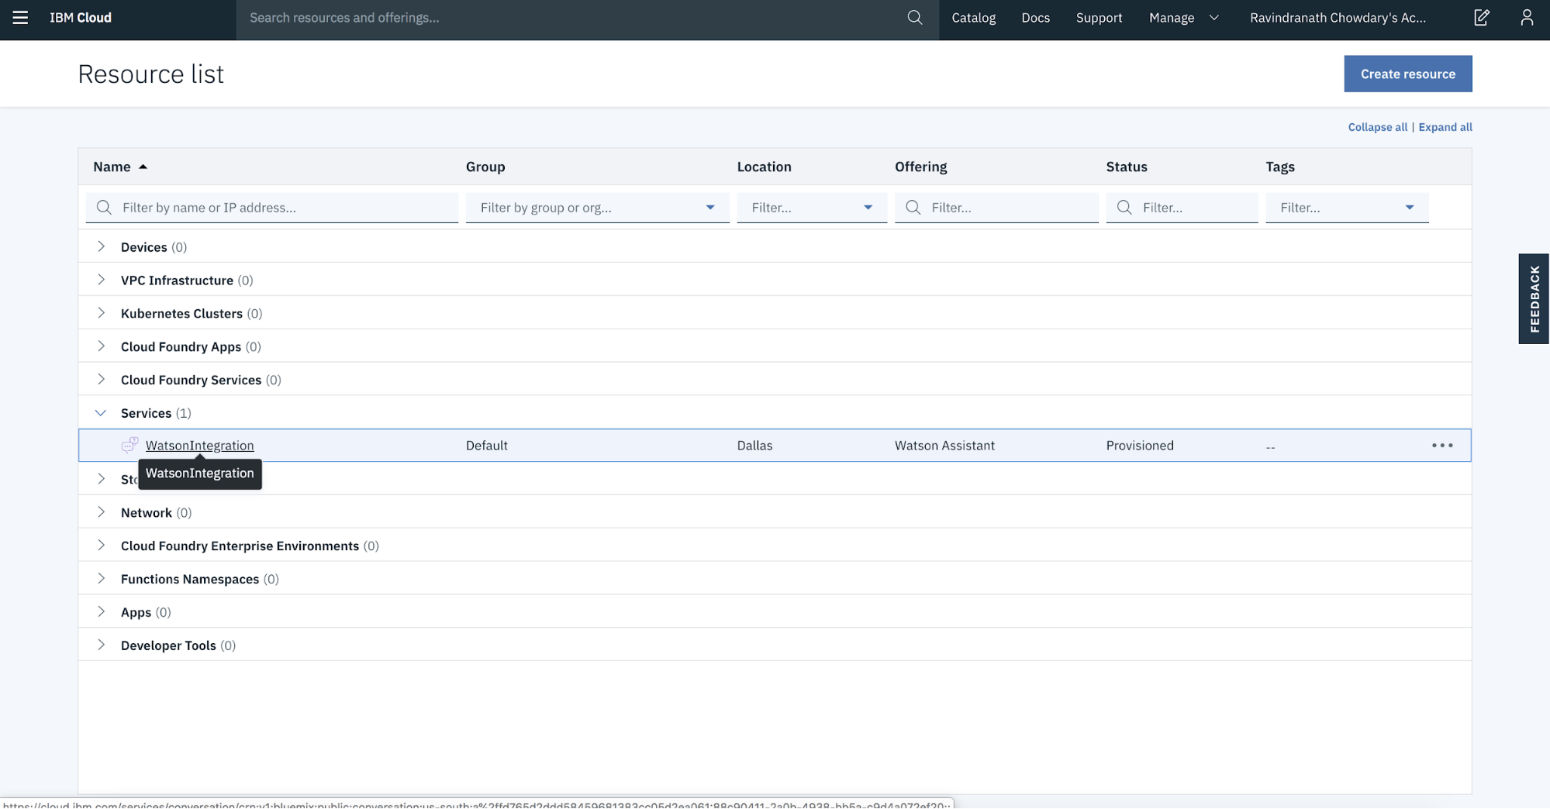Expand the Apps section
The height and width of the screenshot is (809, 1550).
coord(101,612)
